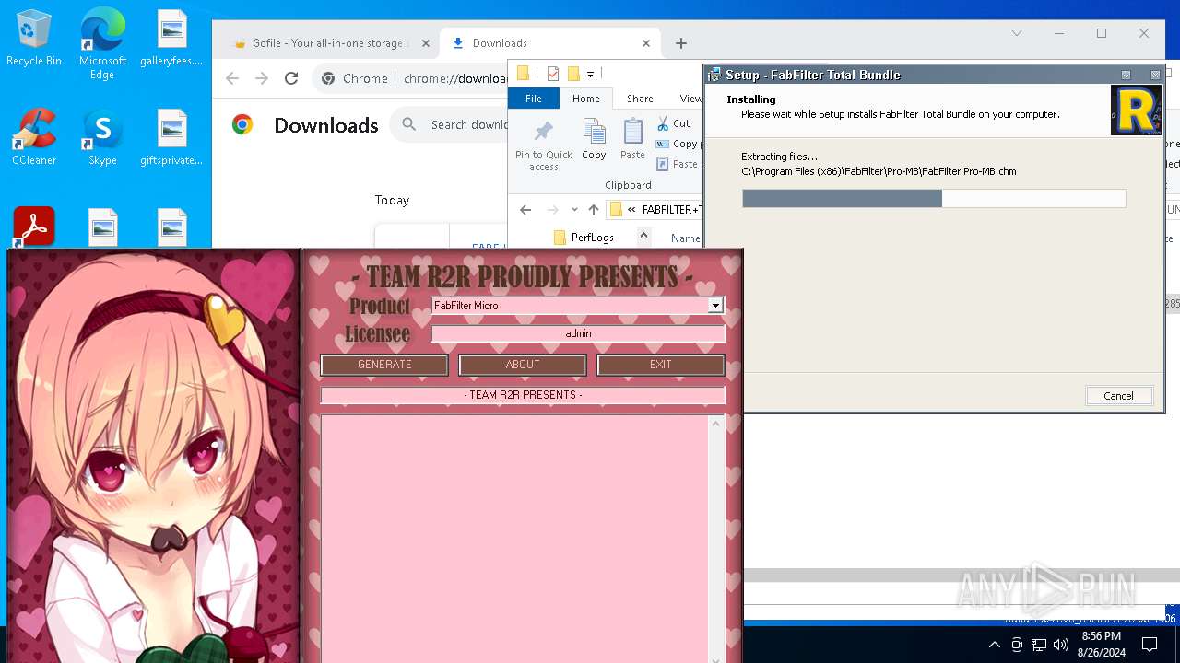Click Explorer's Up one level arrow
The image size is (1180, 663).
point(594,210)
